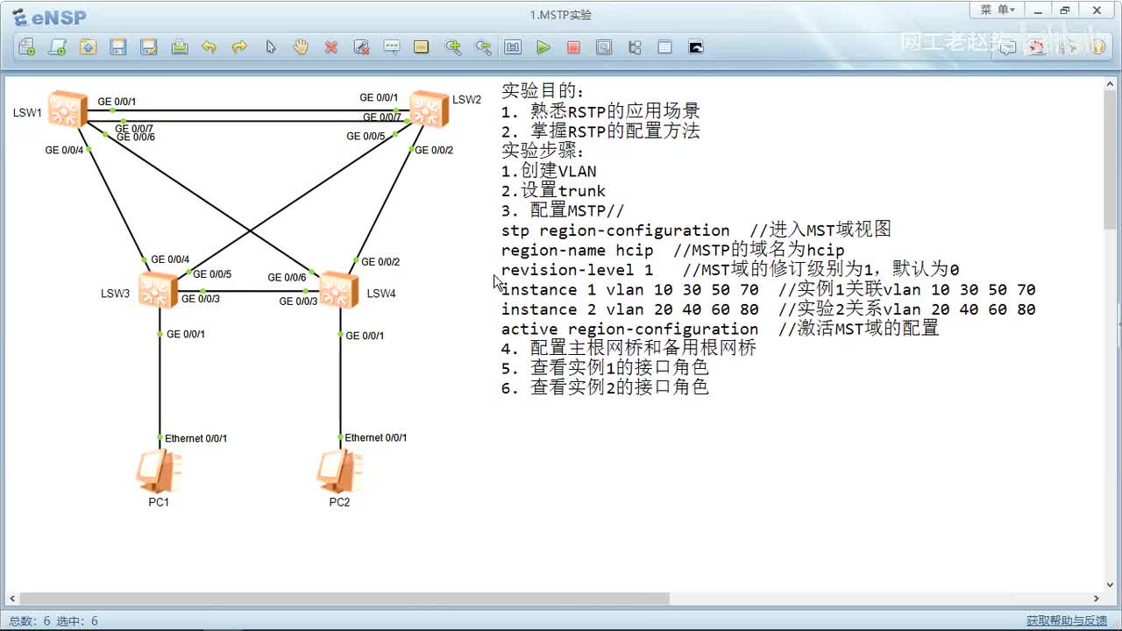Viewport: 1122px width, 631px height.
Task: Stop the devices with the red square icon
Action: point(573,47)
